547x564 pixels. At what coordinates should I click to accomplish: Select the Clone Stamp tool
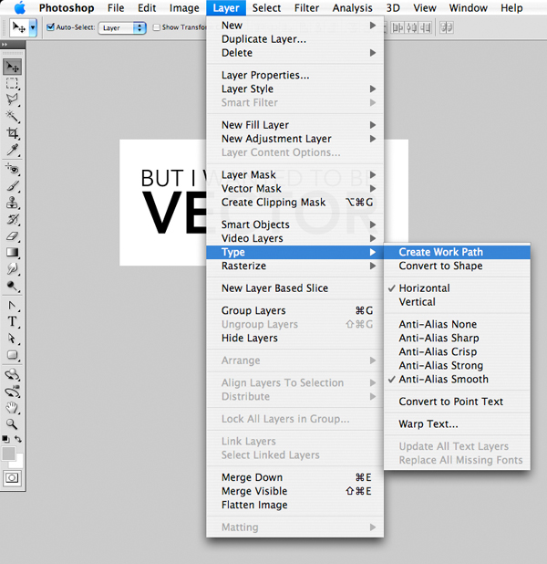[12, 203]
